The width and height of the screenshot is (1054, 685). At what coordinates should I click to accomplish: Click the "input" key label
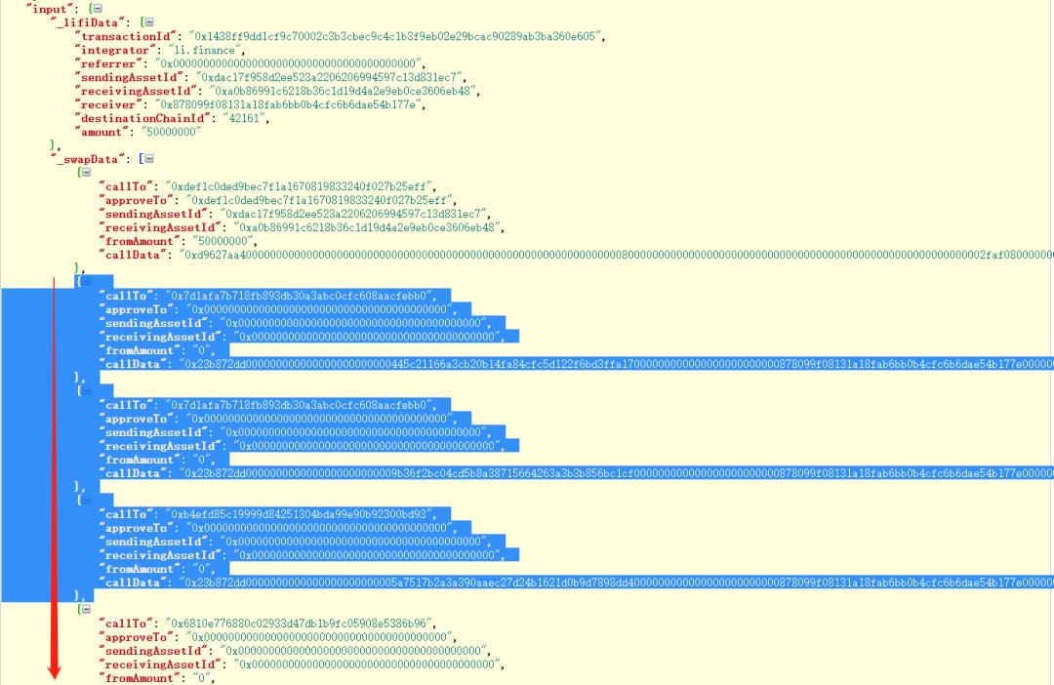(50, 9)
